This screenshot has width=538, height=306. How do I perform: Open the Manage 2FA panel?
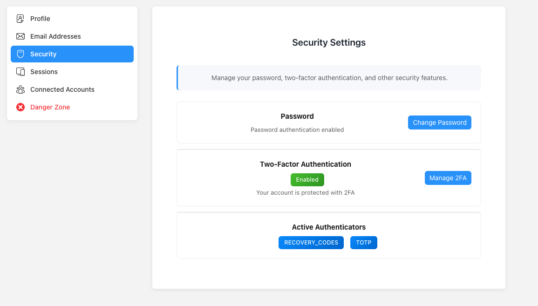pyautogui.click(x=448, y=178)
